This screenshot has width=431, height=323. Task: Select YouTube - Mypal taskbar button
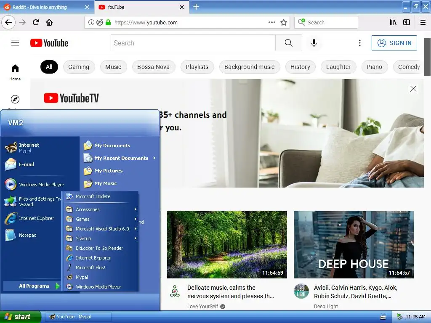78,317
